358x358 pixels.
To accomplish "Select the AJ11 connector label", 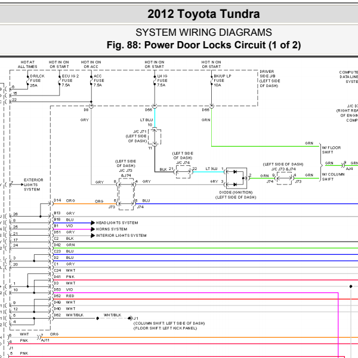I will tap(45, 340).
